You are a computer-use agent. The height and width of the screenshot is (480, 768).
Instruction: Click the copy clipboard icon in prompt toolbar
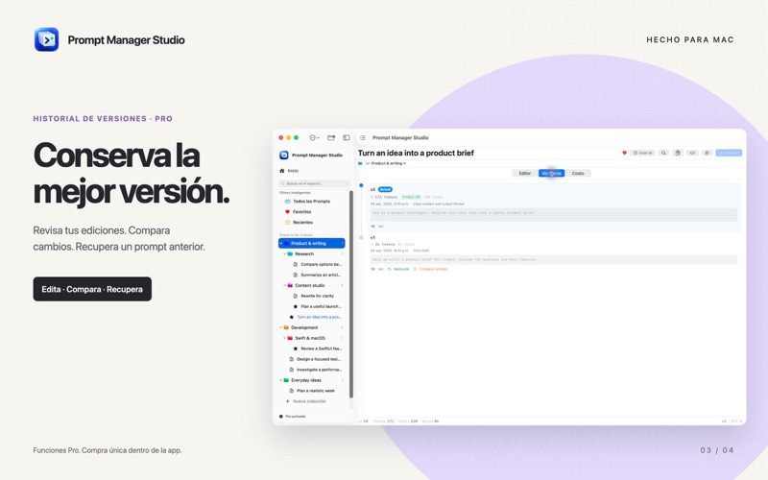678,153
